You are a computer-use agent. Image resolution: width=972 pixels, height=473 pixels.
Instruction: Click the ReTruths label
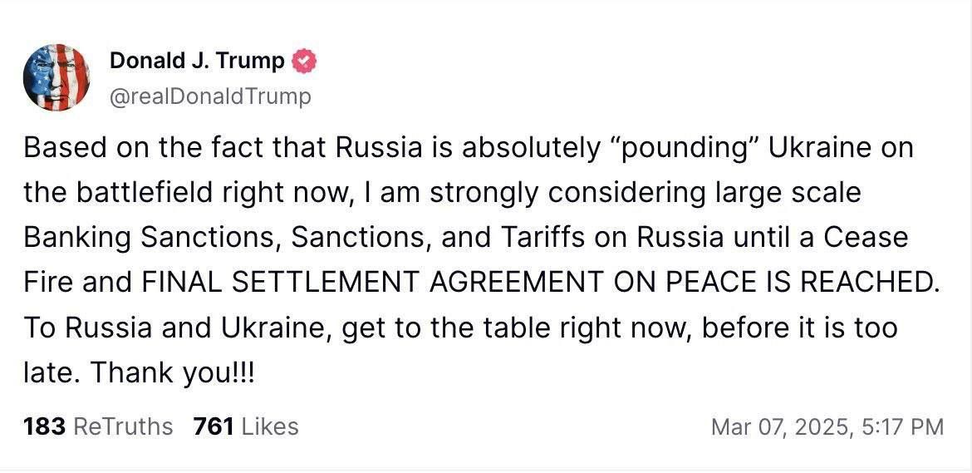[x=123, y=426]
